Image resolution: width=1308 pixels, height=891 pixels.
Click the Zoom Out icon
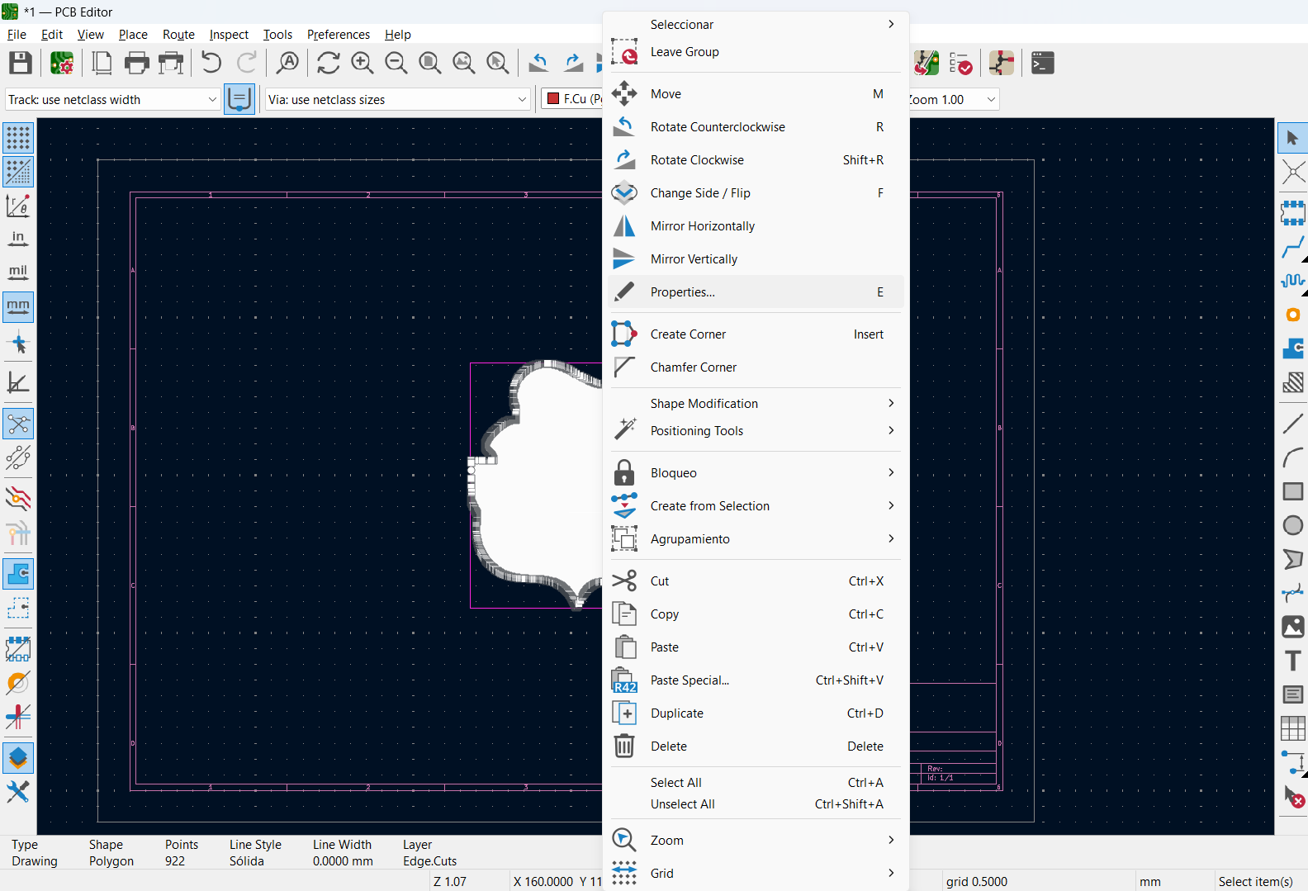[x=396, y=63]
